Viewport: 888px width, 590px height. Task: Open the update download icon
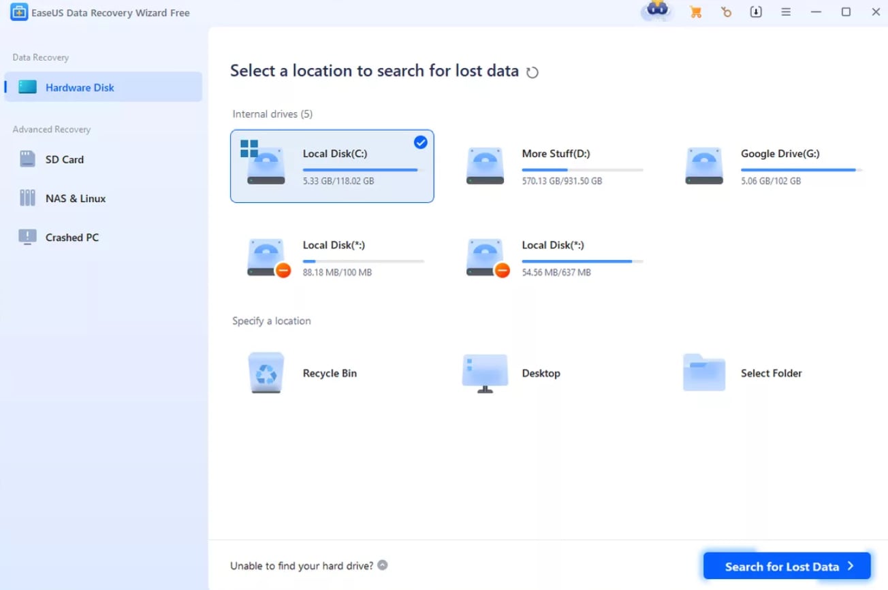tap(756, 12)
